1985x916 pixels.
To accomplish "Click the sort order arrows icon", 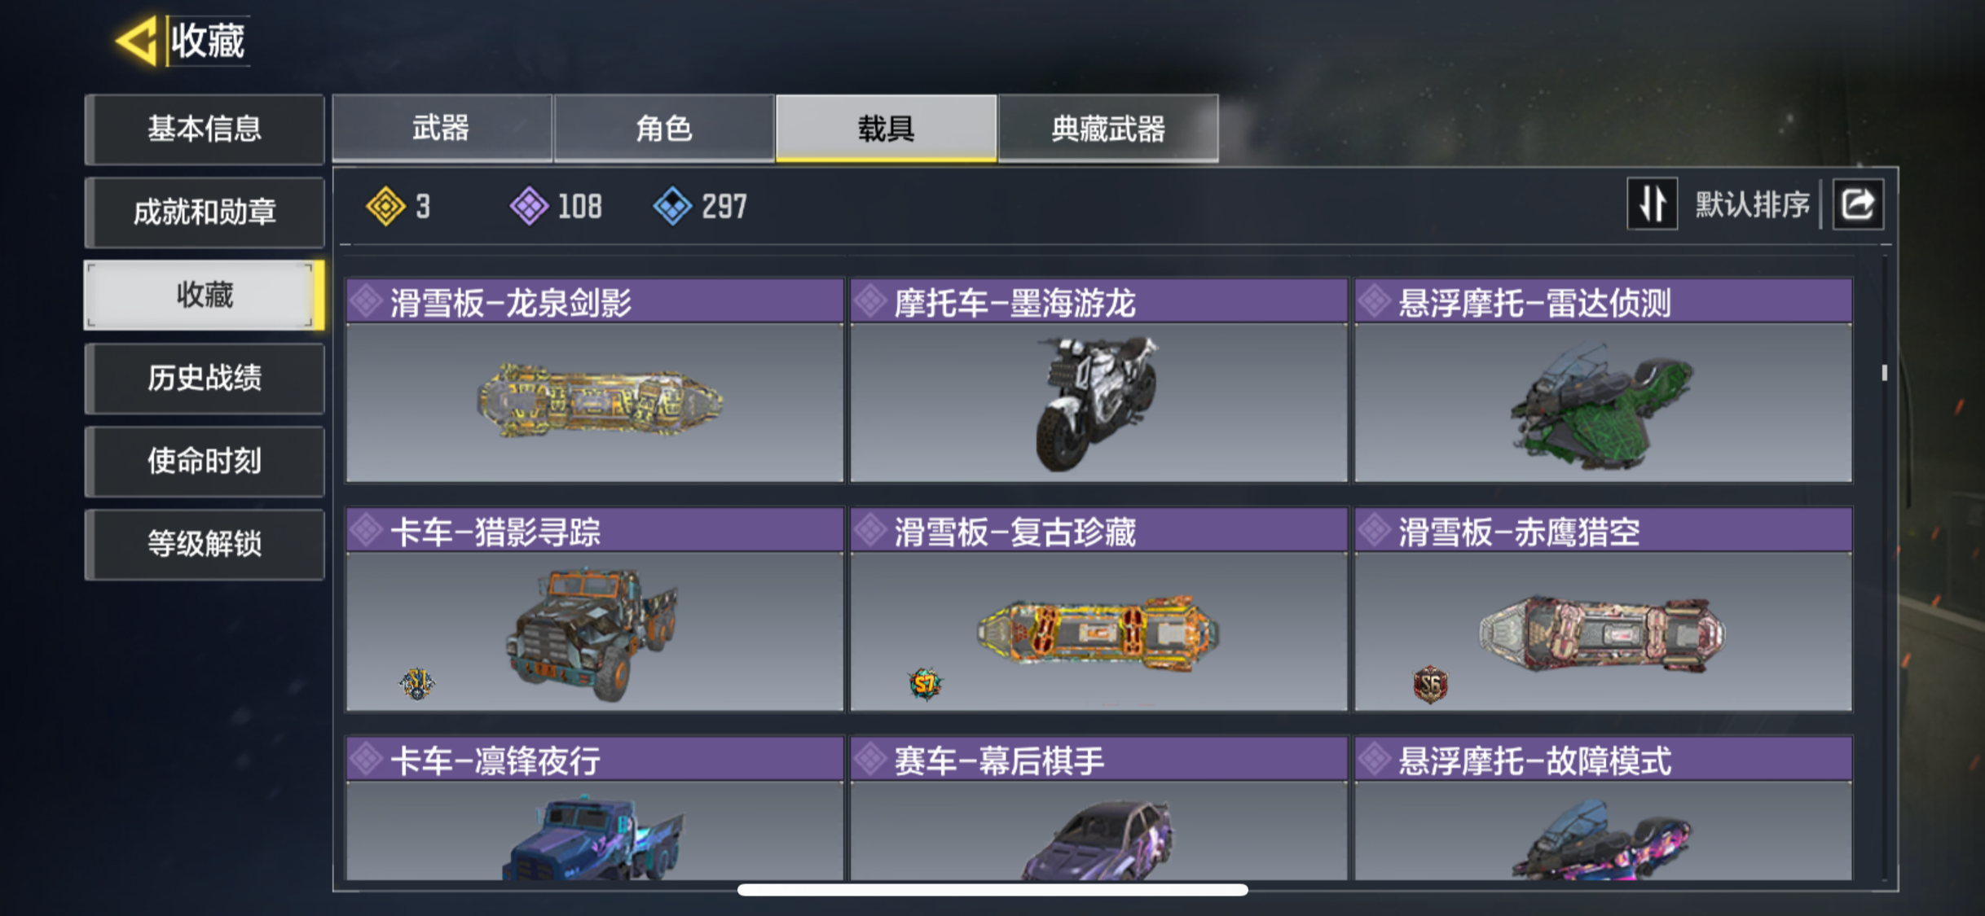I will [x=1652, y=204].
